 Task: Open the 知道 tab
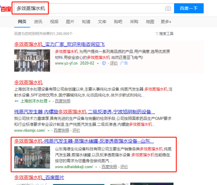[x=86, y=22]
